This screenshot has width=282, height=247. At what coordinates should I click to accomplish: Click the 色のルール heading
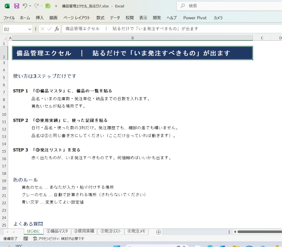pyautogui.click(x=26, y=180)
